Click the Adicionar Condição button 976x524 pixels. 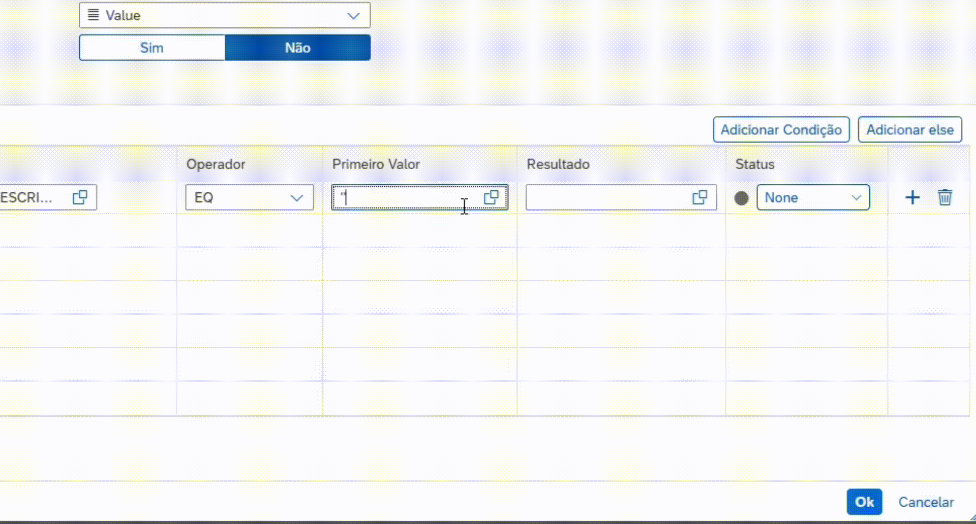coord(781,130)
